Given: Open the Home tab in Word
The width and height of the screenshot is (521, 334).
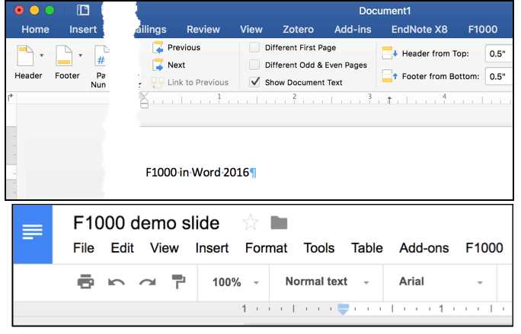Looking at the screenshot, I should pos(35,30).
